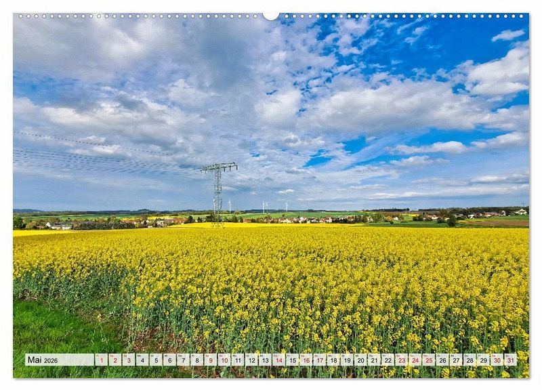The image size is (542, 391).
Task: Select day 27 in the calendar strip
Action: pos(456,360)
